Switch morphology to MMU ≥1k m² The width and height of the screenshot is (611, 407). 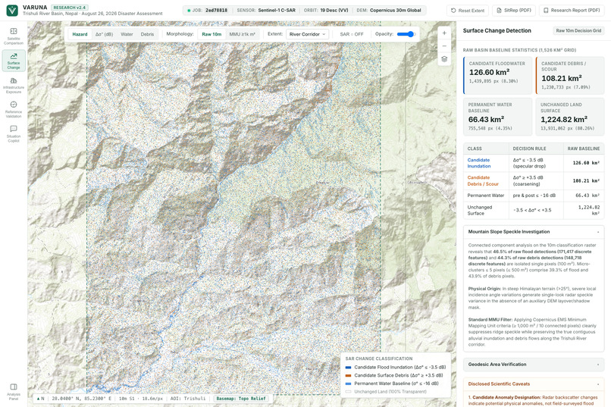(242, 34)
